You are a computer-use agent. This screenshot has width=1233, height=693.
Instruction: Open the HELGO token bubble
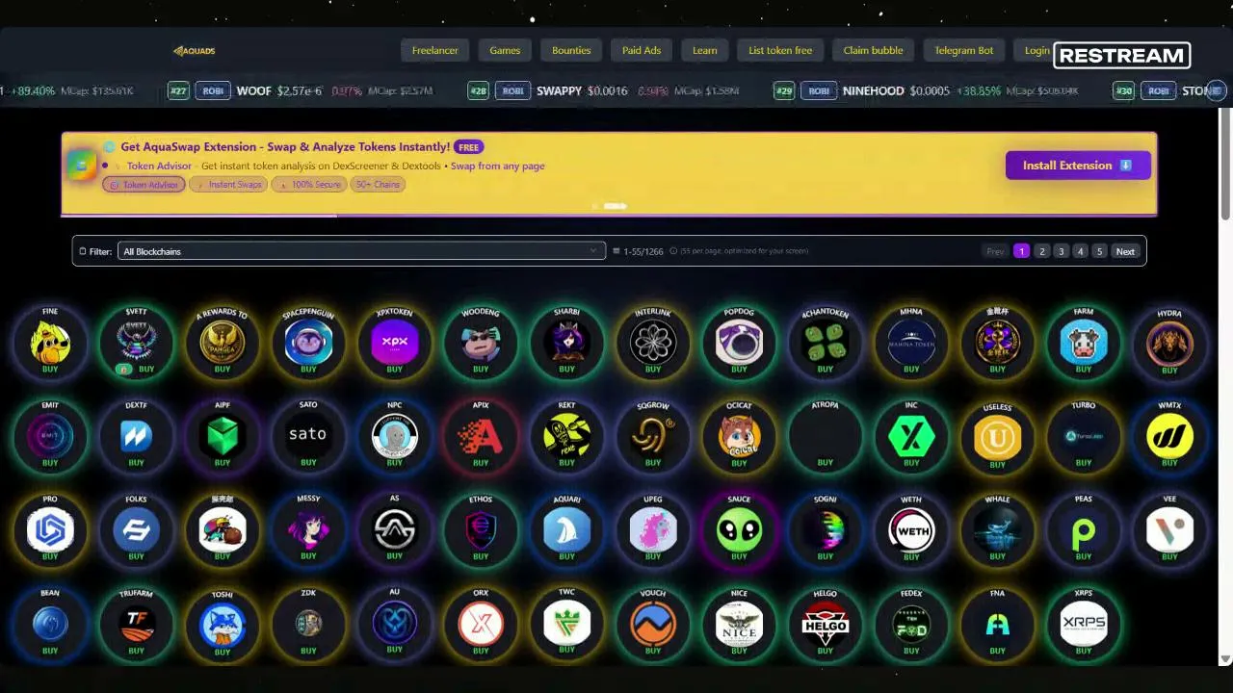(826, 624)
